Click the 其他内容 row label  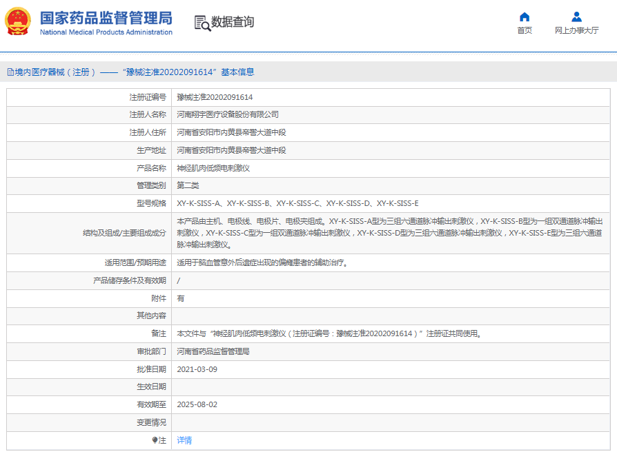click(152, 316)
